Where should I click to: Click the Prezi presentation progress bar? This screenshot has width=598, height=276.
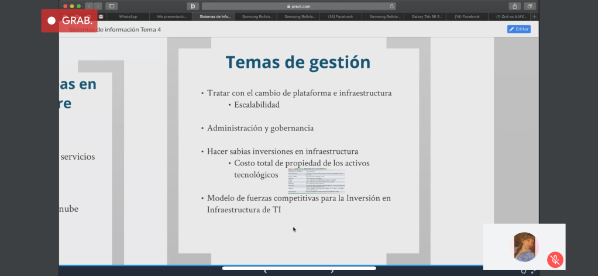pyautogui.click(x=298, y=268)
